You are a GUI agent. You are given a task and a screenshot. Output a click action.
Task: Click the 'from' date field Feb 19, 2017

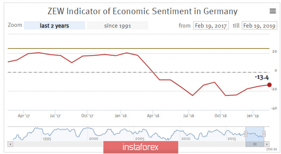pos(211,25)
